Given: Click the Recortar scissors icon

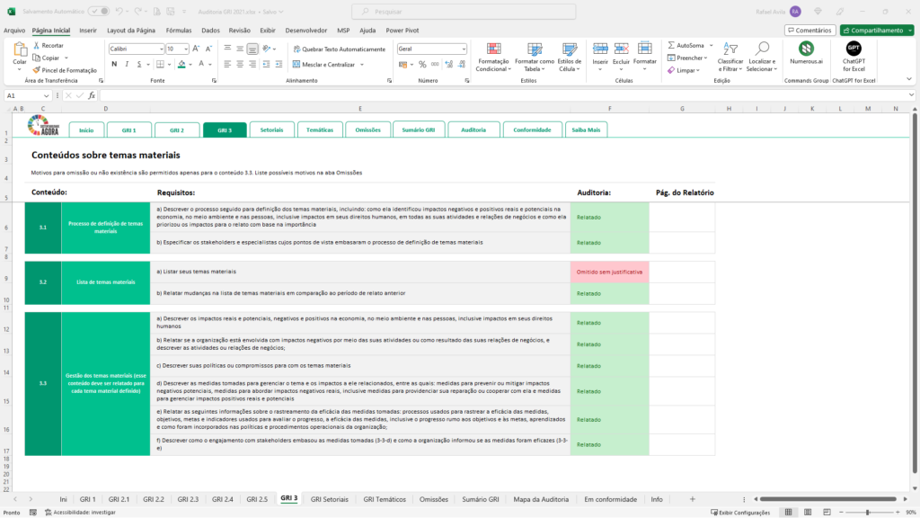Looking at the screenshot, I should pos(36,45).
